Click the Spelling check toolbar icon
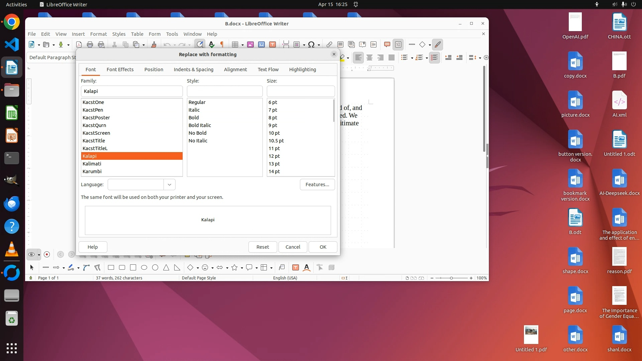The image size is (642, 361). (x=211, y=44)
